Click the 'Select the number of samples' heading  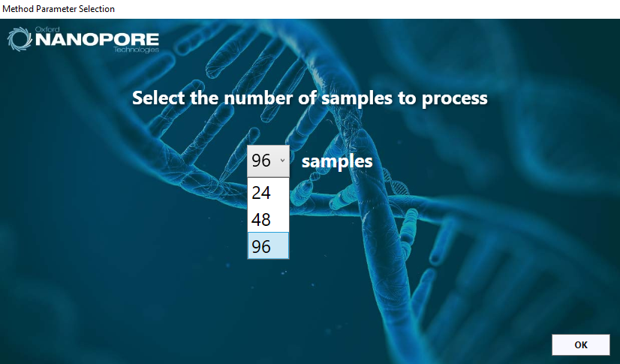[309, 98]
